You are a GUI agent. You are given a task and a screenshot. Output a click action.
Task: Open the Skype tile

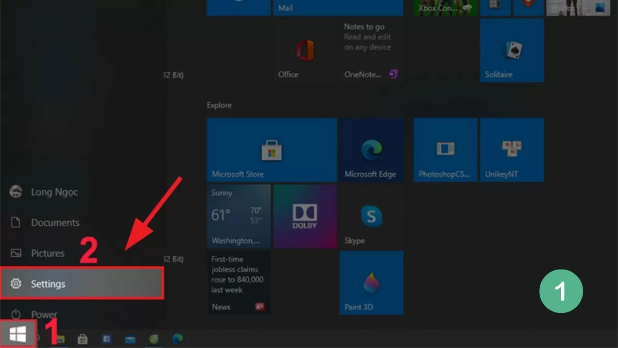click(x=371, y=217)
